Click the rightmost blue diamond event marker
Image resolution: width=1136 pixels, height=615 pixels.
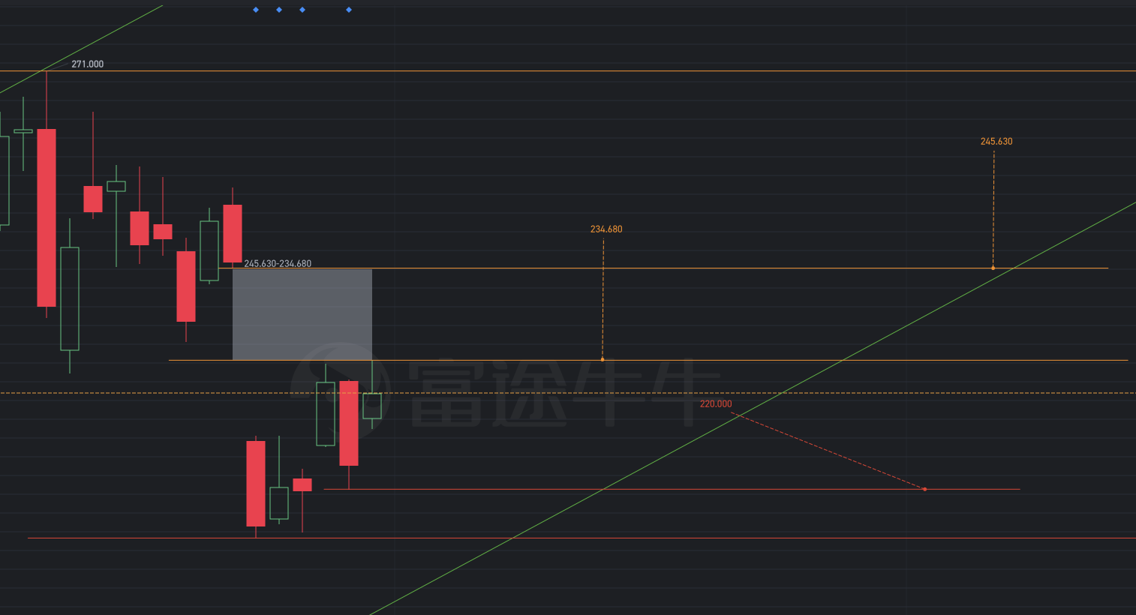click(349, 10)
